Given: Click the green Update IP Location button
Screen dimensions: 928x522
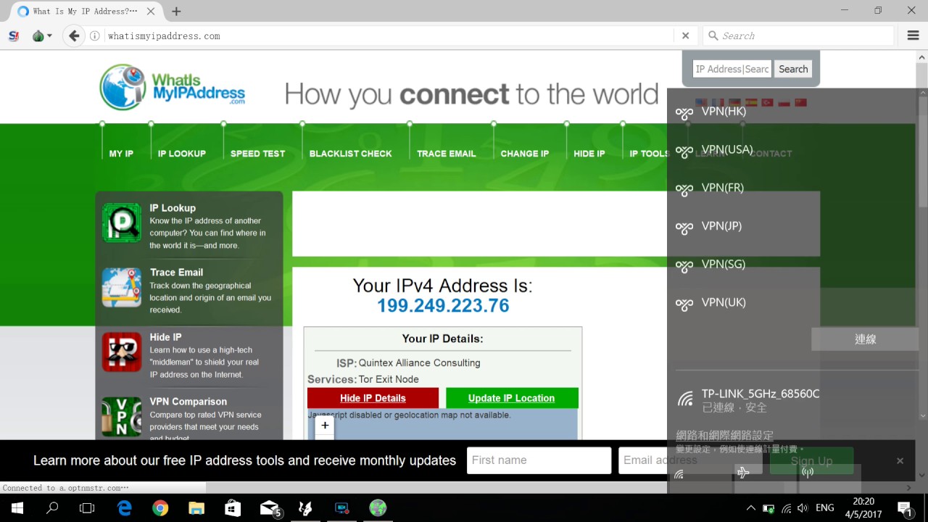Looking at the screenshot, I should tap(511, 398).
